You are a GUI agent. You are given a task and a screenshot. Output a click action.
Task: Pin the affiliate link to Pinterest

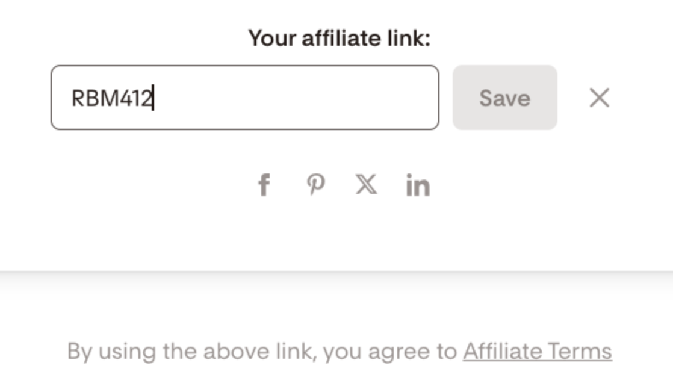coord(315,185)
